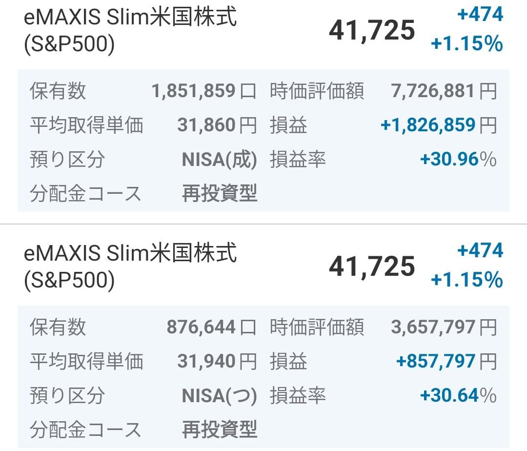Select the +30.96% profit rate

point(458,160)
